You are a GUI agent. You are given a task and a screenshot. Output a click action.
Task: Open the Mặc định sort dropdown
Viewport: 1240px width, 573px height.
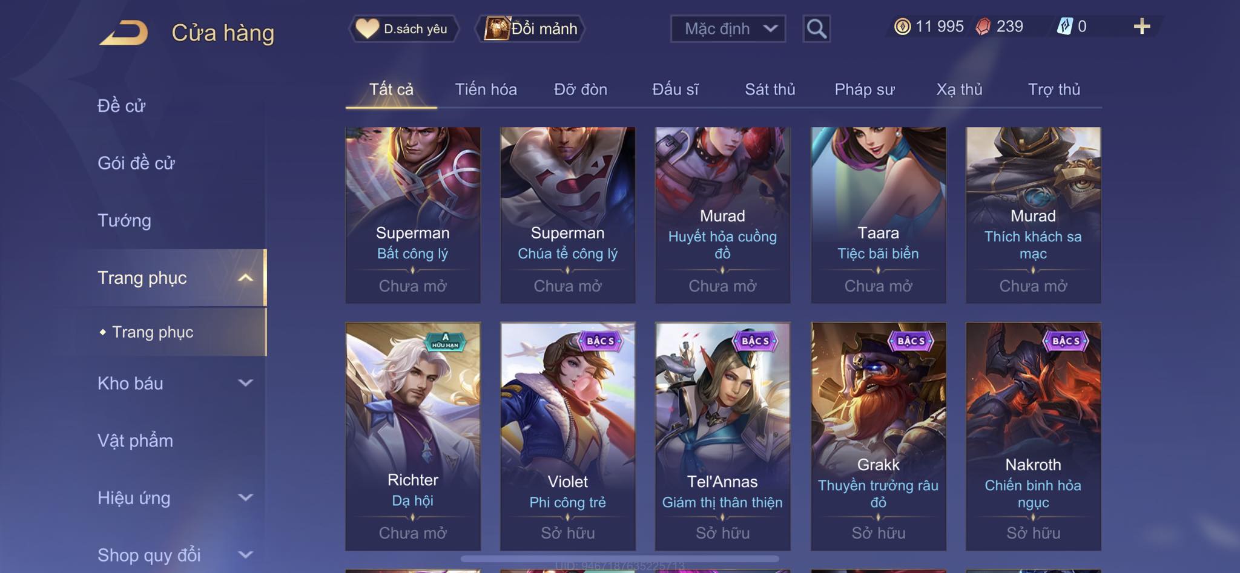pos(728,28)
